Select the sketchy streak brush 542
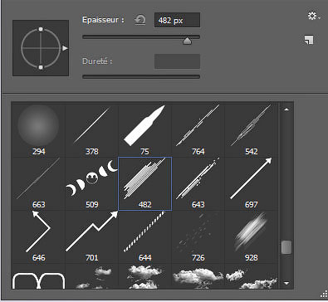The image size is (328, 302). coord(251,130)
